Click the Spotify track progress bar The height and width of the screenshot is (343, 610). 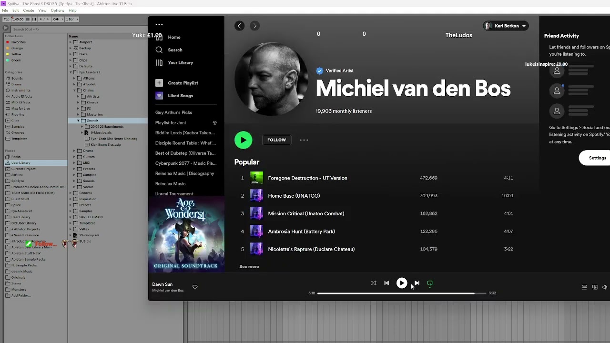pyautogui.click(x=402, y=293)
